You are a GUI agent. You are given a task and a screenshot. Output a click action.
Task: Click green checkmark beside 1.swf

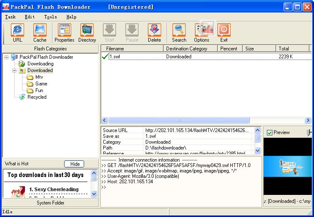[105, 57]
